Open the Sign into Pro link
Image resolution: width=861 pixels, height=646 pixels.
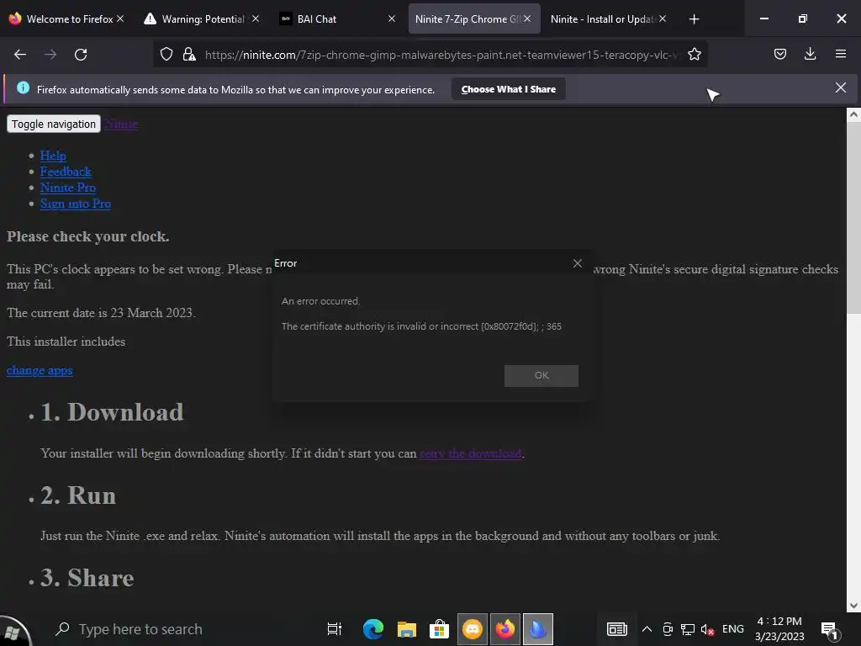pos(76,204)
